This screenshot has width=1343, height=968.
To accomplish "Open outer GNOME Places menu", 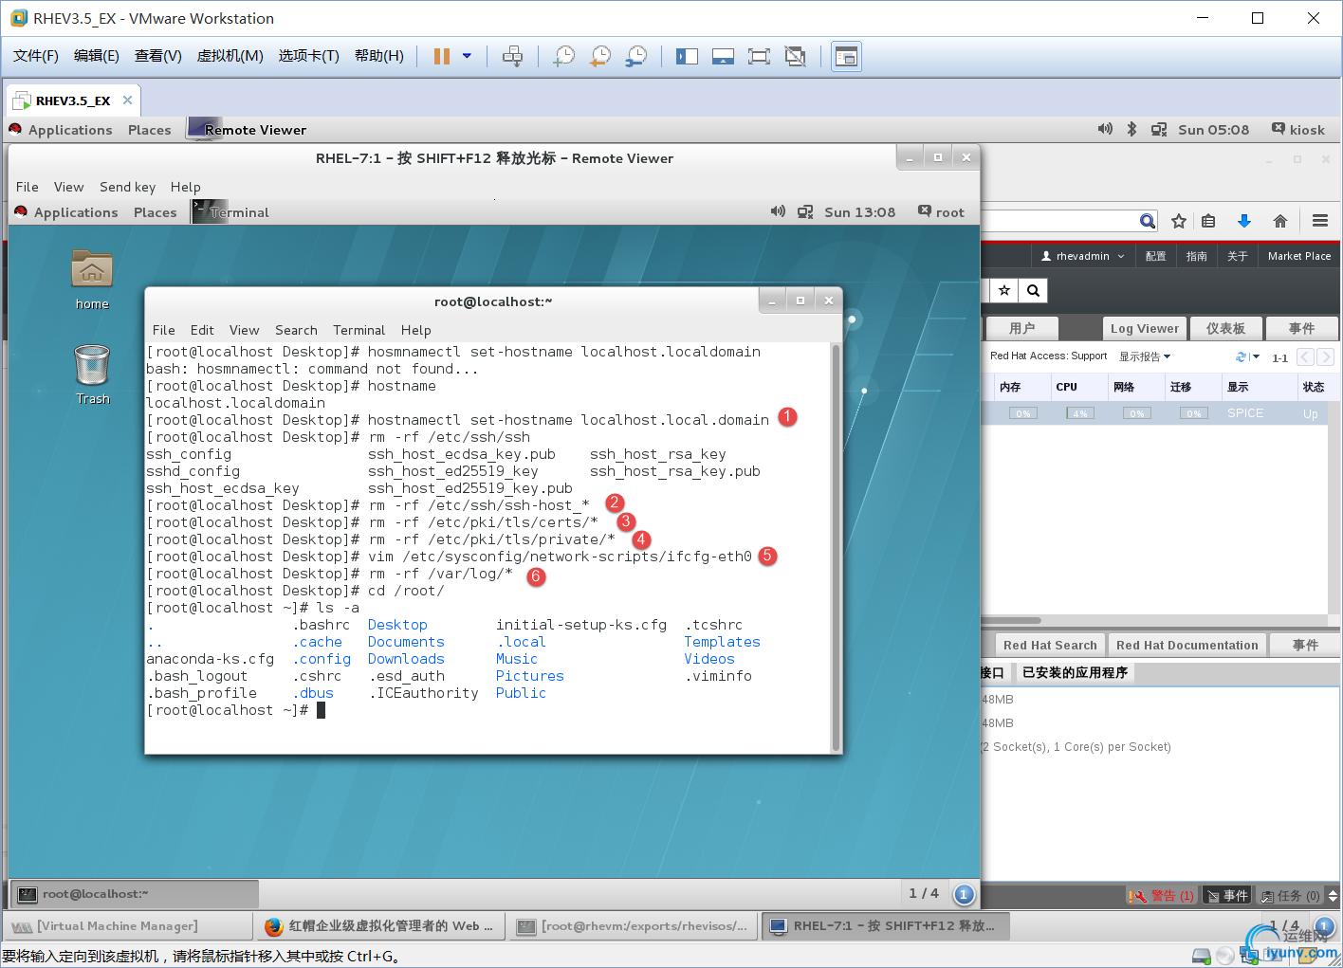I will tap(150, 130).
